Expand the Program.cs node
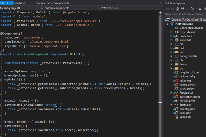Image resolution: width=206 pixels, height=137 pixels. [171, 93]
